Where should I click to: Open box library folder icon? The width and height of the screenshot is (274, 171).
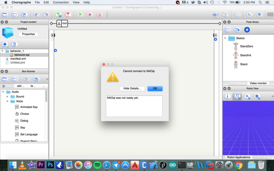15,79
